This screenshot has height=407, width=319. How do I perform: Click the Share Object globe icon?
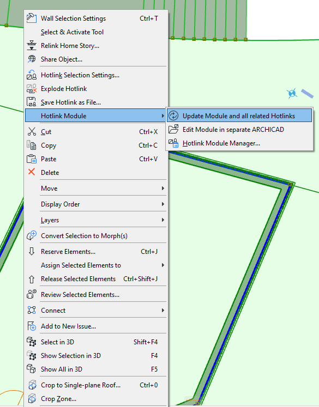(32, 59)
